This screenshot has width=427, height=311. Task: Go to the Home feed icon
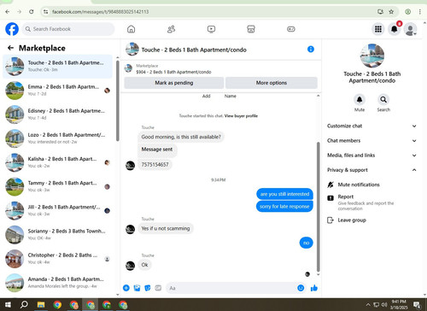(x=131, y=29)
